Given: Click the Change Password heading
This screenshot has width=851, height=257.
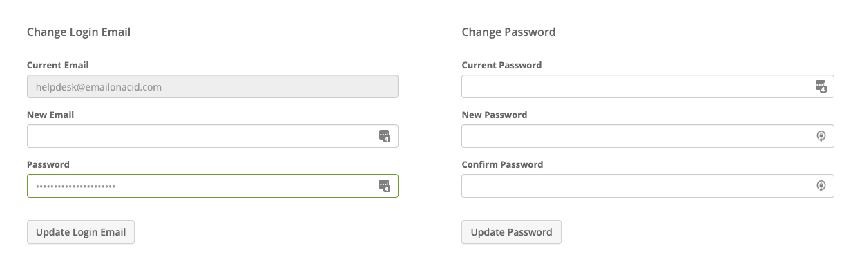Looking at the screenshot, I should [508, 32].
